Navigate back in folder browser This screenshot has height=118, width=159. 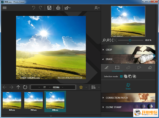(5, 87)
